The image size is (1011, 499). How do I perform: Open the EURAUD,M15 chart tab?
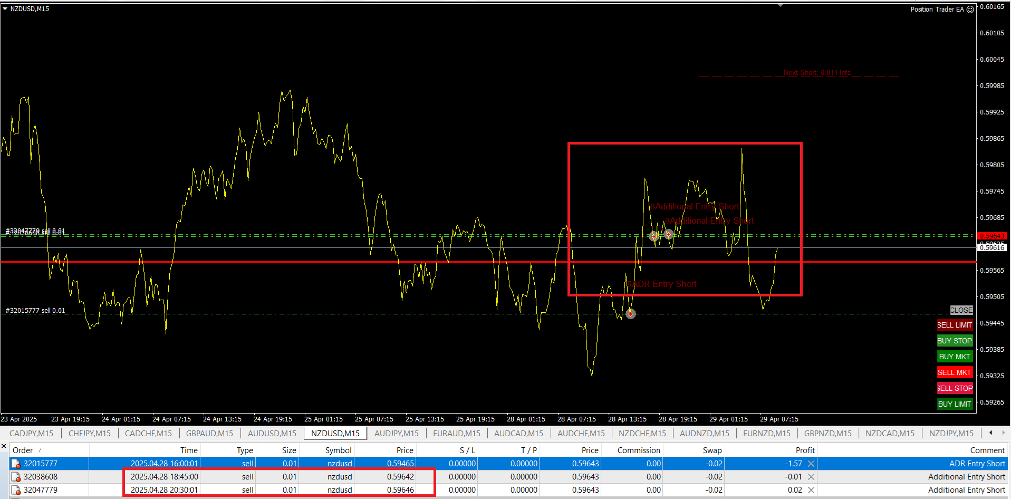point(457,433)
